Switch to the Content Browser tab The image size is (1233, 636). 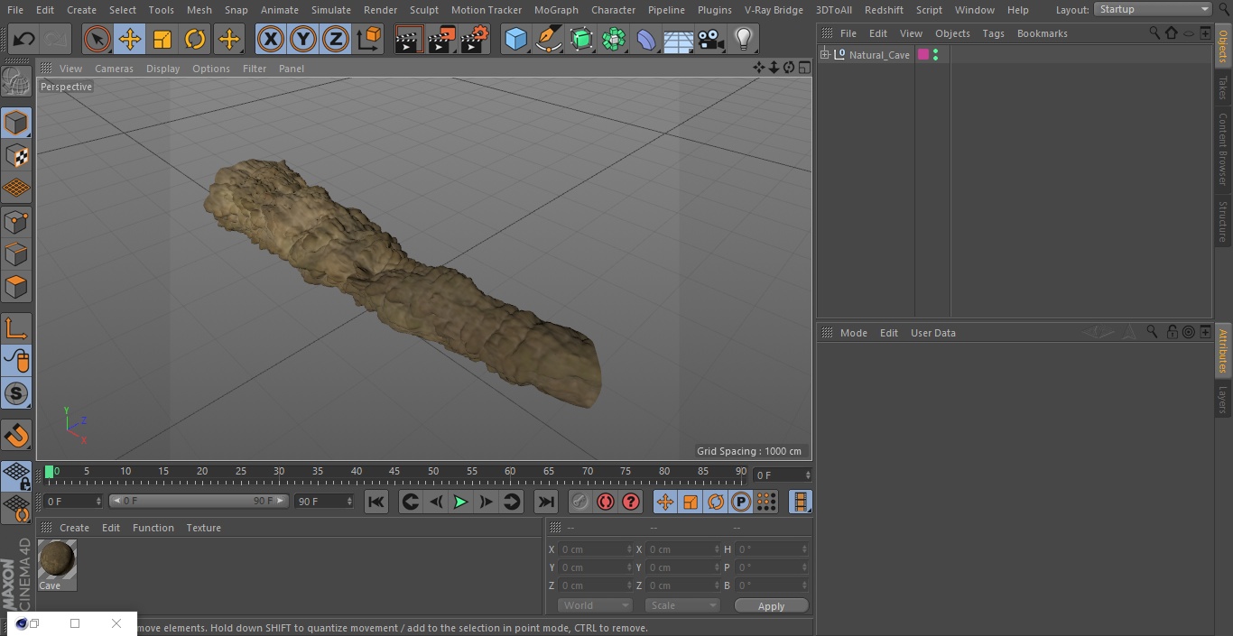click(x=1223, y=149)
